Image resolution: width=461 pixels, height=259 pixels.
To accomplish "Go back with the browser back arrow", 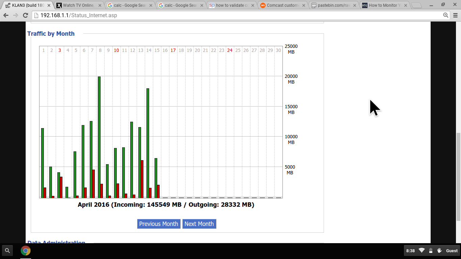I will pyautogui.click(x=6, y=15).
